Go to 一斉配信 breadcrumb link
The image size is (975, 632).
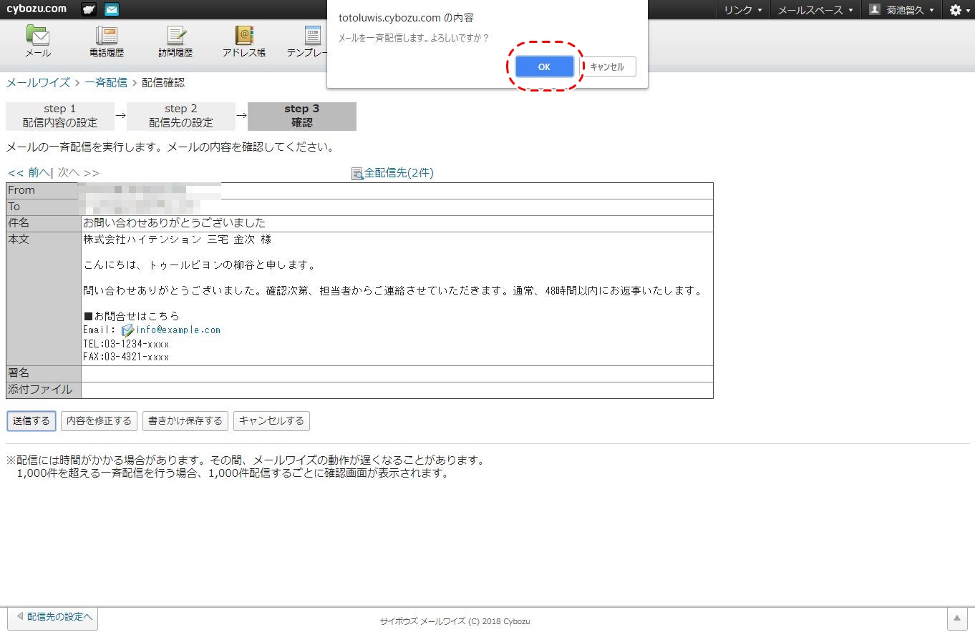(x=106, y=82)
